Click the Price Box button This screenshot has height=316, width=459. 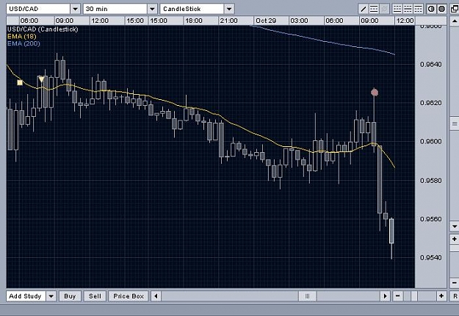point(129,296)
